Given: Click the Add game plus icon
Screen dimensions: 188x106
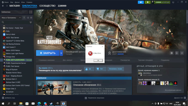Looking at the screenshot, I should coord(3,98).
